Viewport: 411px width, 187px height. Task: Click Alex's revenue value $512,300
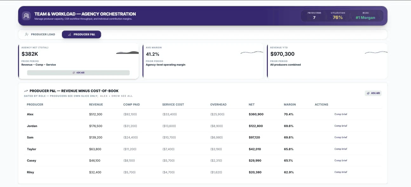pyautogui.click(x=96, y=114)
